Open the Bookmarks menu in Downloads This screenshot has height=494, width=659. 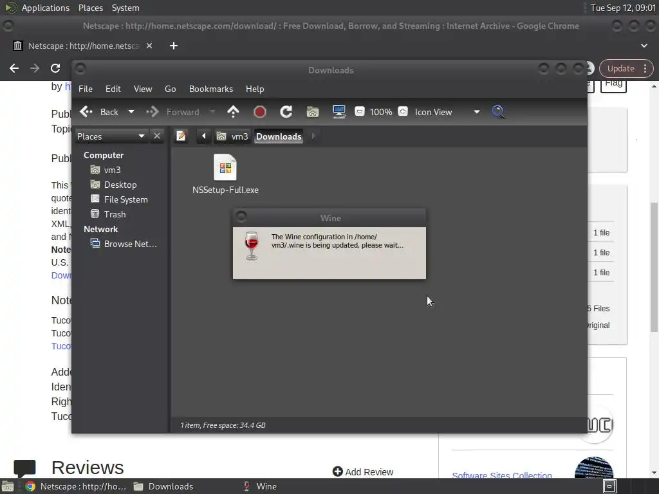pyautogui.click(x=211, y=89)
